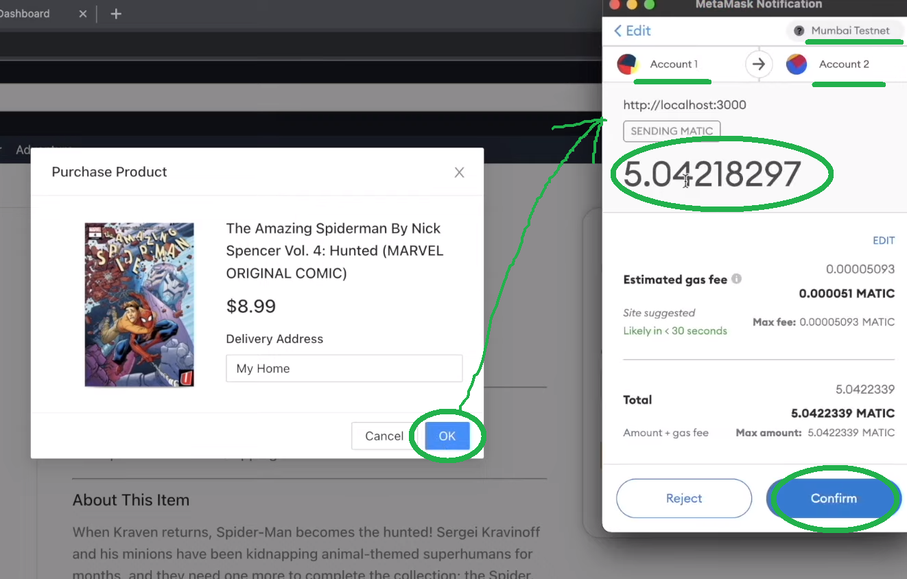
Task: Click the "Max amount:" label
Action: pos(769,433)
